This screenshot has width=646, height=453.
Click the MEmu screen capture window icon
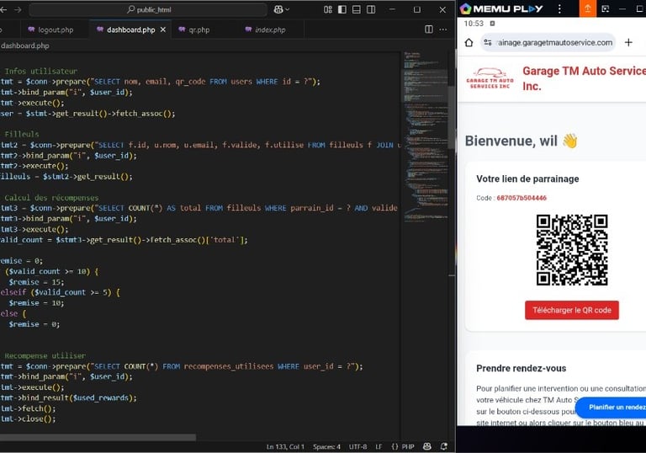tap(606, 8)
